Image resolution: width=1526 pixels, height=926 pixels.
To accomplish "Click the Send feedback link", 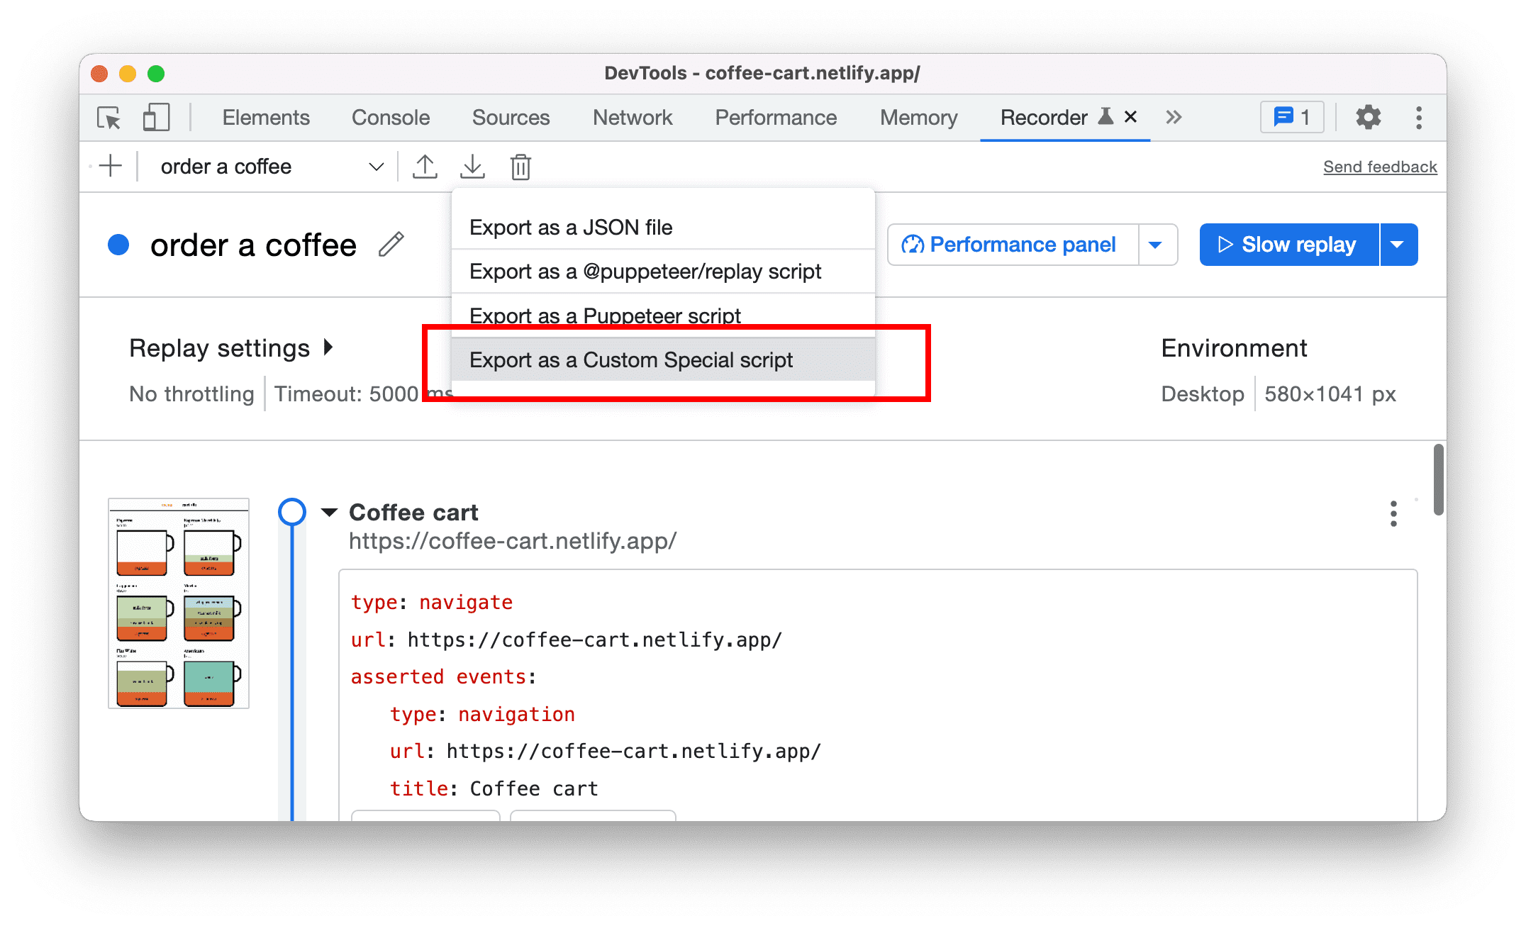I will tap(1379, 166).
